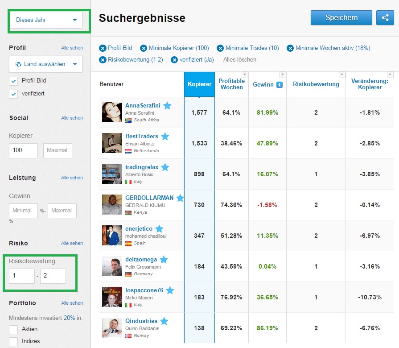Click the Alles löschen link
This screenshot has height=348, width=399.
tap(240, 60)
